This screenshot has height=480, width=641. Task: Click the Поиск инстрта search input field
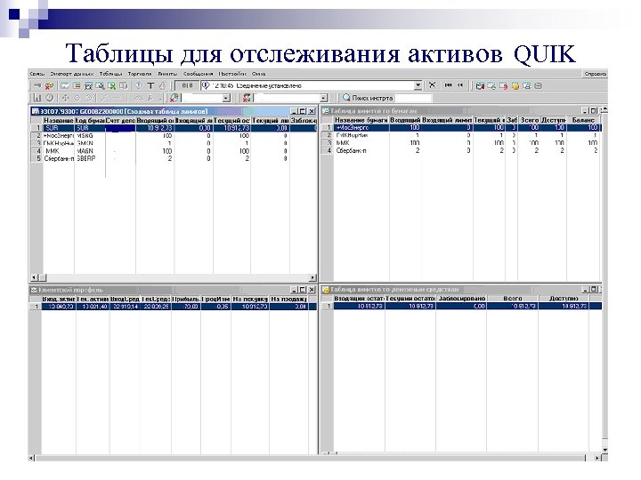413,98
